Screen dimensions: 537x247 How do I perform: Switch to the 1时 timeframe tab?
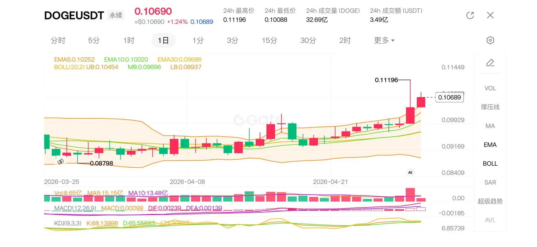click(x=129, y=40)
